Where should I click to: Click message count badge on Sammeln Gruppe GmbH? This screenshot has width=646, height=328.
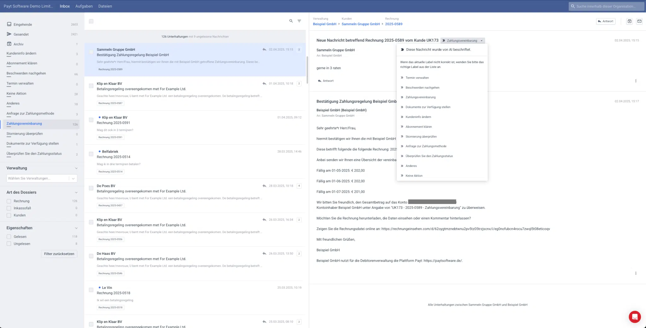[x=299, y=50]
